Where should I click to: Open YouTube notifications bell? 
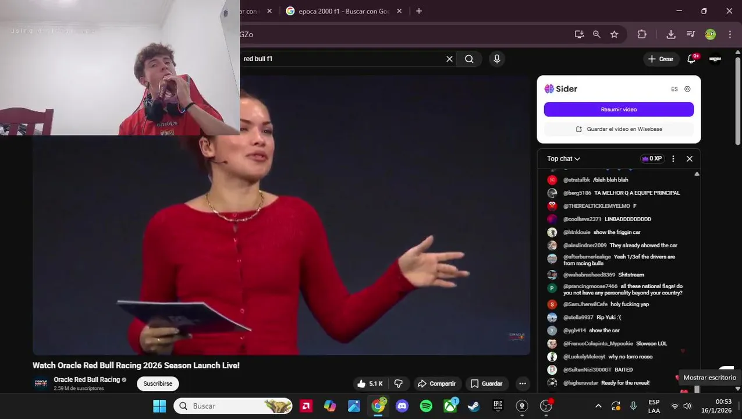[692, 59]
